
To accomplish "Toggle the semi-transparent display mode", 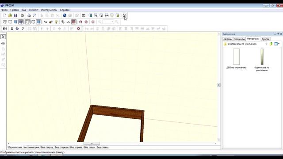I will 33,22.
